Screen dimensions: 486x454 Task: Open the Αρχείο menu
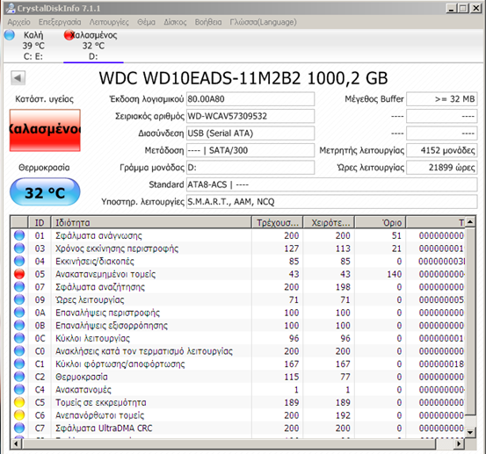click(x=19, y=22)
